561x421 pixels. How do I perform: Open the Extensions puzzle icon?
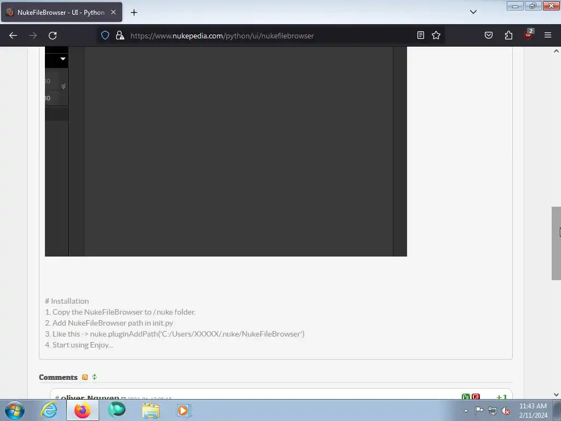pos(508,35)
